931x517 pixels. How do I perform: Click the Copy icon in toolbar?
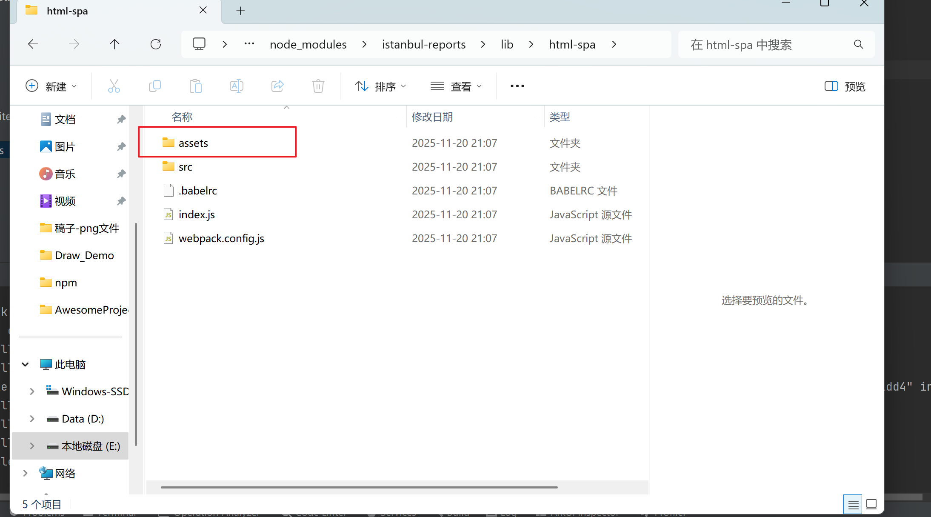tap(154, 86)
